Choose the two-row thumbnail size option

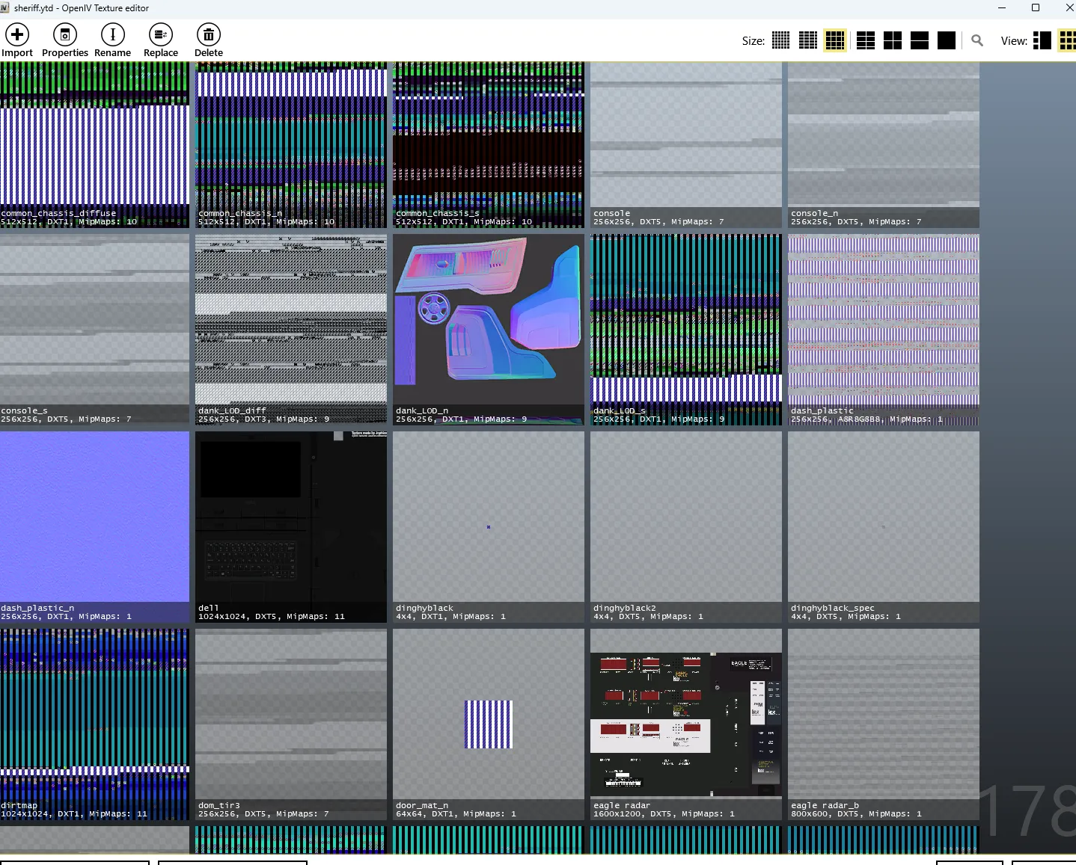pyautogui.click(x=920, y=40)
